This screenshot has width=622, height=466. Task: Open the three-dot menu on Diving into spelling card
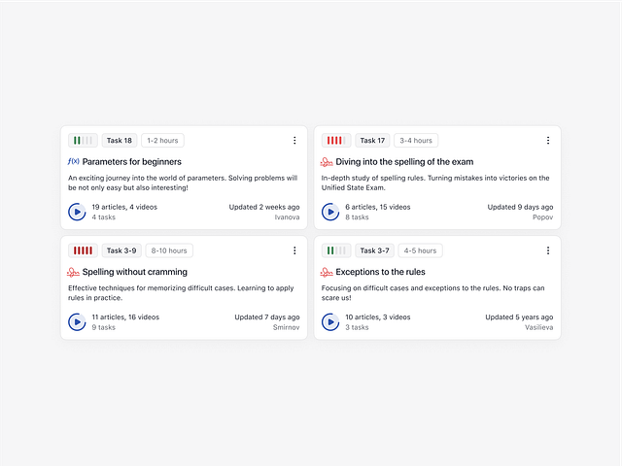click(548, 141)
